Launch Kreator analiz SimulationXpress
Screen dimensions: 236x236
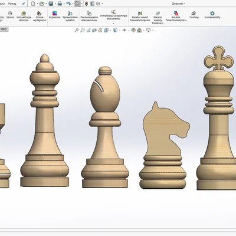[140, 16]
